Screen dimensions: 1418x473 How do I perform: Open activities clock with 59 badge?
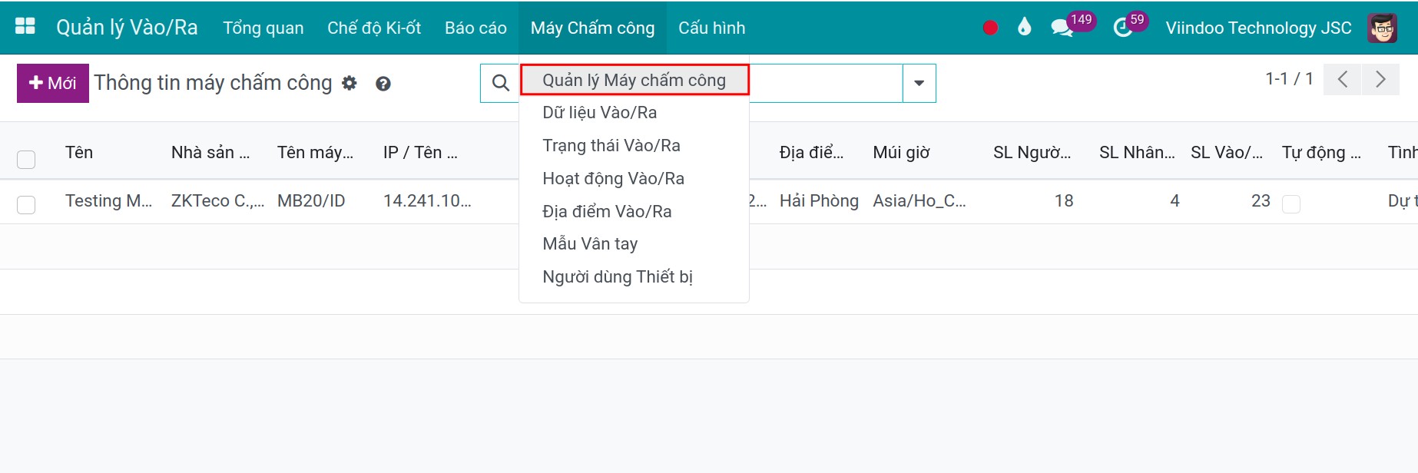click(1130, 25)
